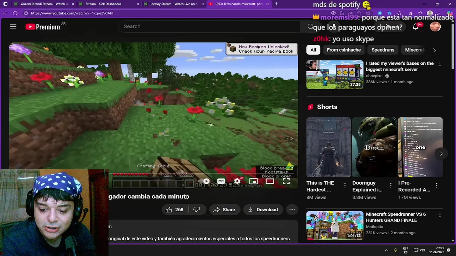Open the YouTube hamburger guide menu
This screenshot has width=456, height=256.
click(x=13, y=27)
